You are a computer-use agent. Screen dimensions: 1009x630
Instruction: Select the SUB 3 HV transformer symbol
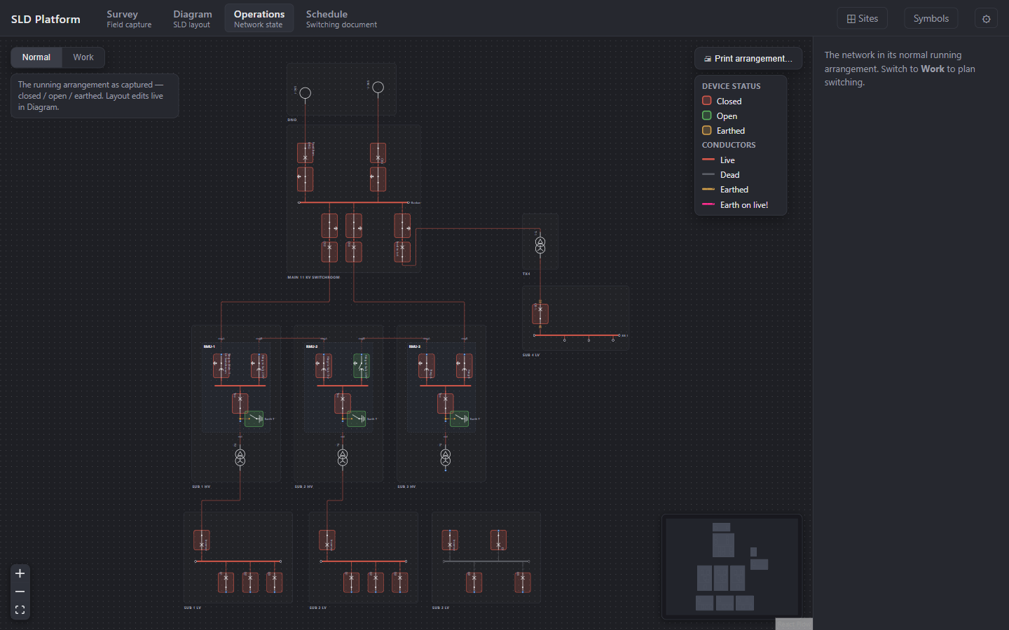[446, 457]
